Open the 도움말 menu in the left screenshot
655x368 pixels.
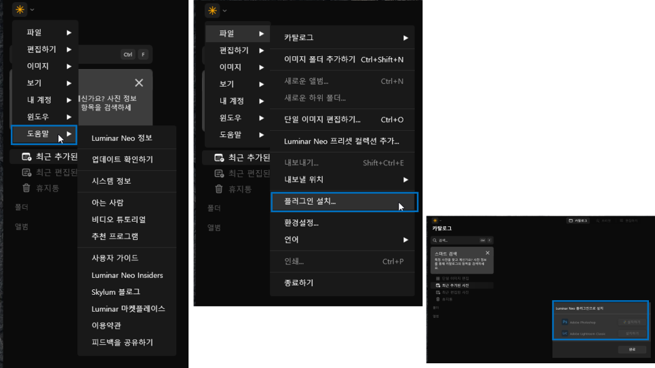point(44,134)
